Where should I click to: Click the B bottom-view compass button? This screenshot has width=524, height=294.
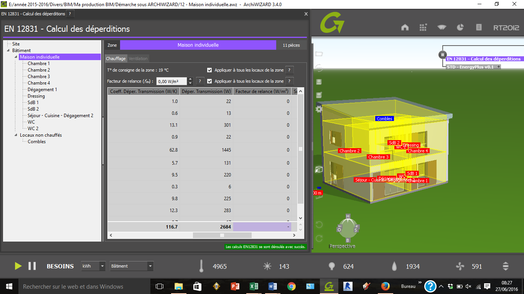[x=348, y=241]
